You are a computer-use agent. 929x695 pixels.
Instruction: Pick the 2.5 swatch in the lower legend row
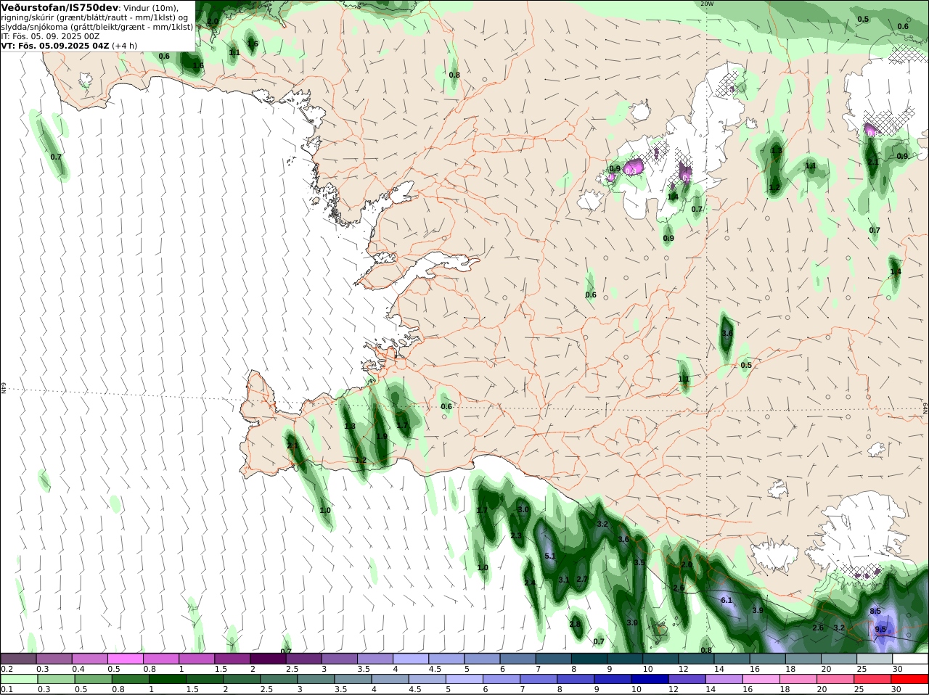(278, 680)
